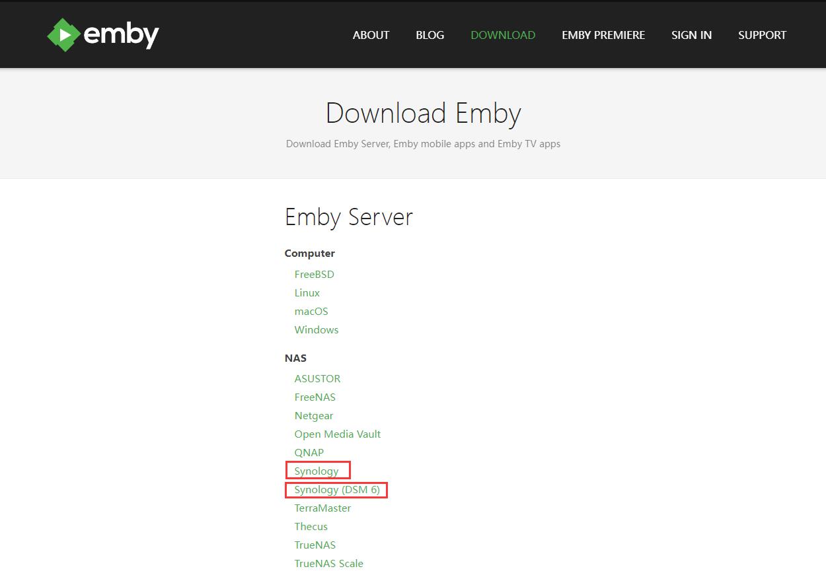The height and width of the screenshot is (575, 826).
Task: Download Emby Server for Windows
Action: (316, 329)
